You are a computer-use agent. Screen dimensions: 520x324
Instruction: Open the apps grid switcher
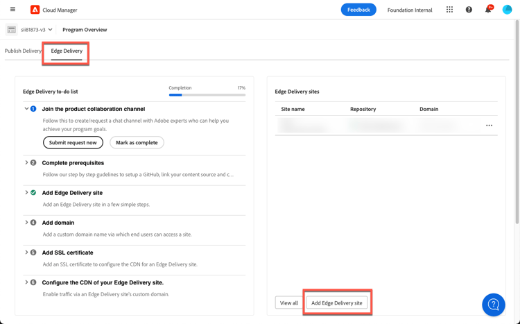(449, 10)
